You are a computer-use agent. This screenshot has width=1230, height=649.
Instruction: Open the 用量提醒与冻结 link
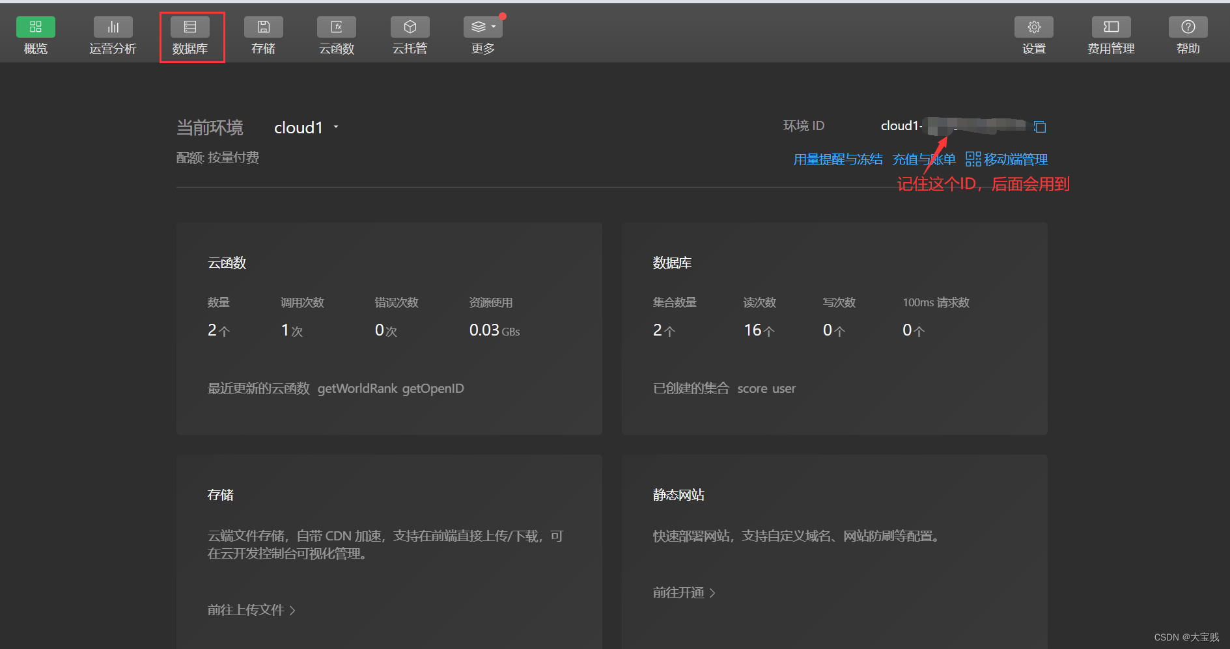(837, 159)
